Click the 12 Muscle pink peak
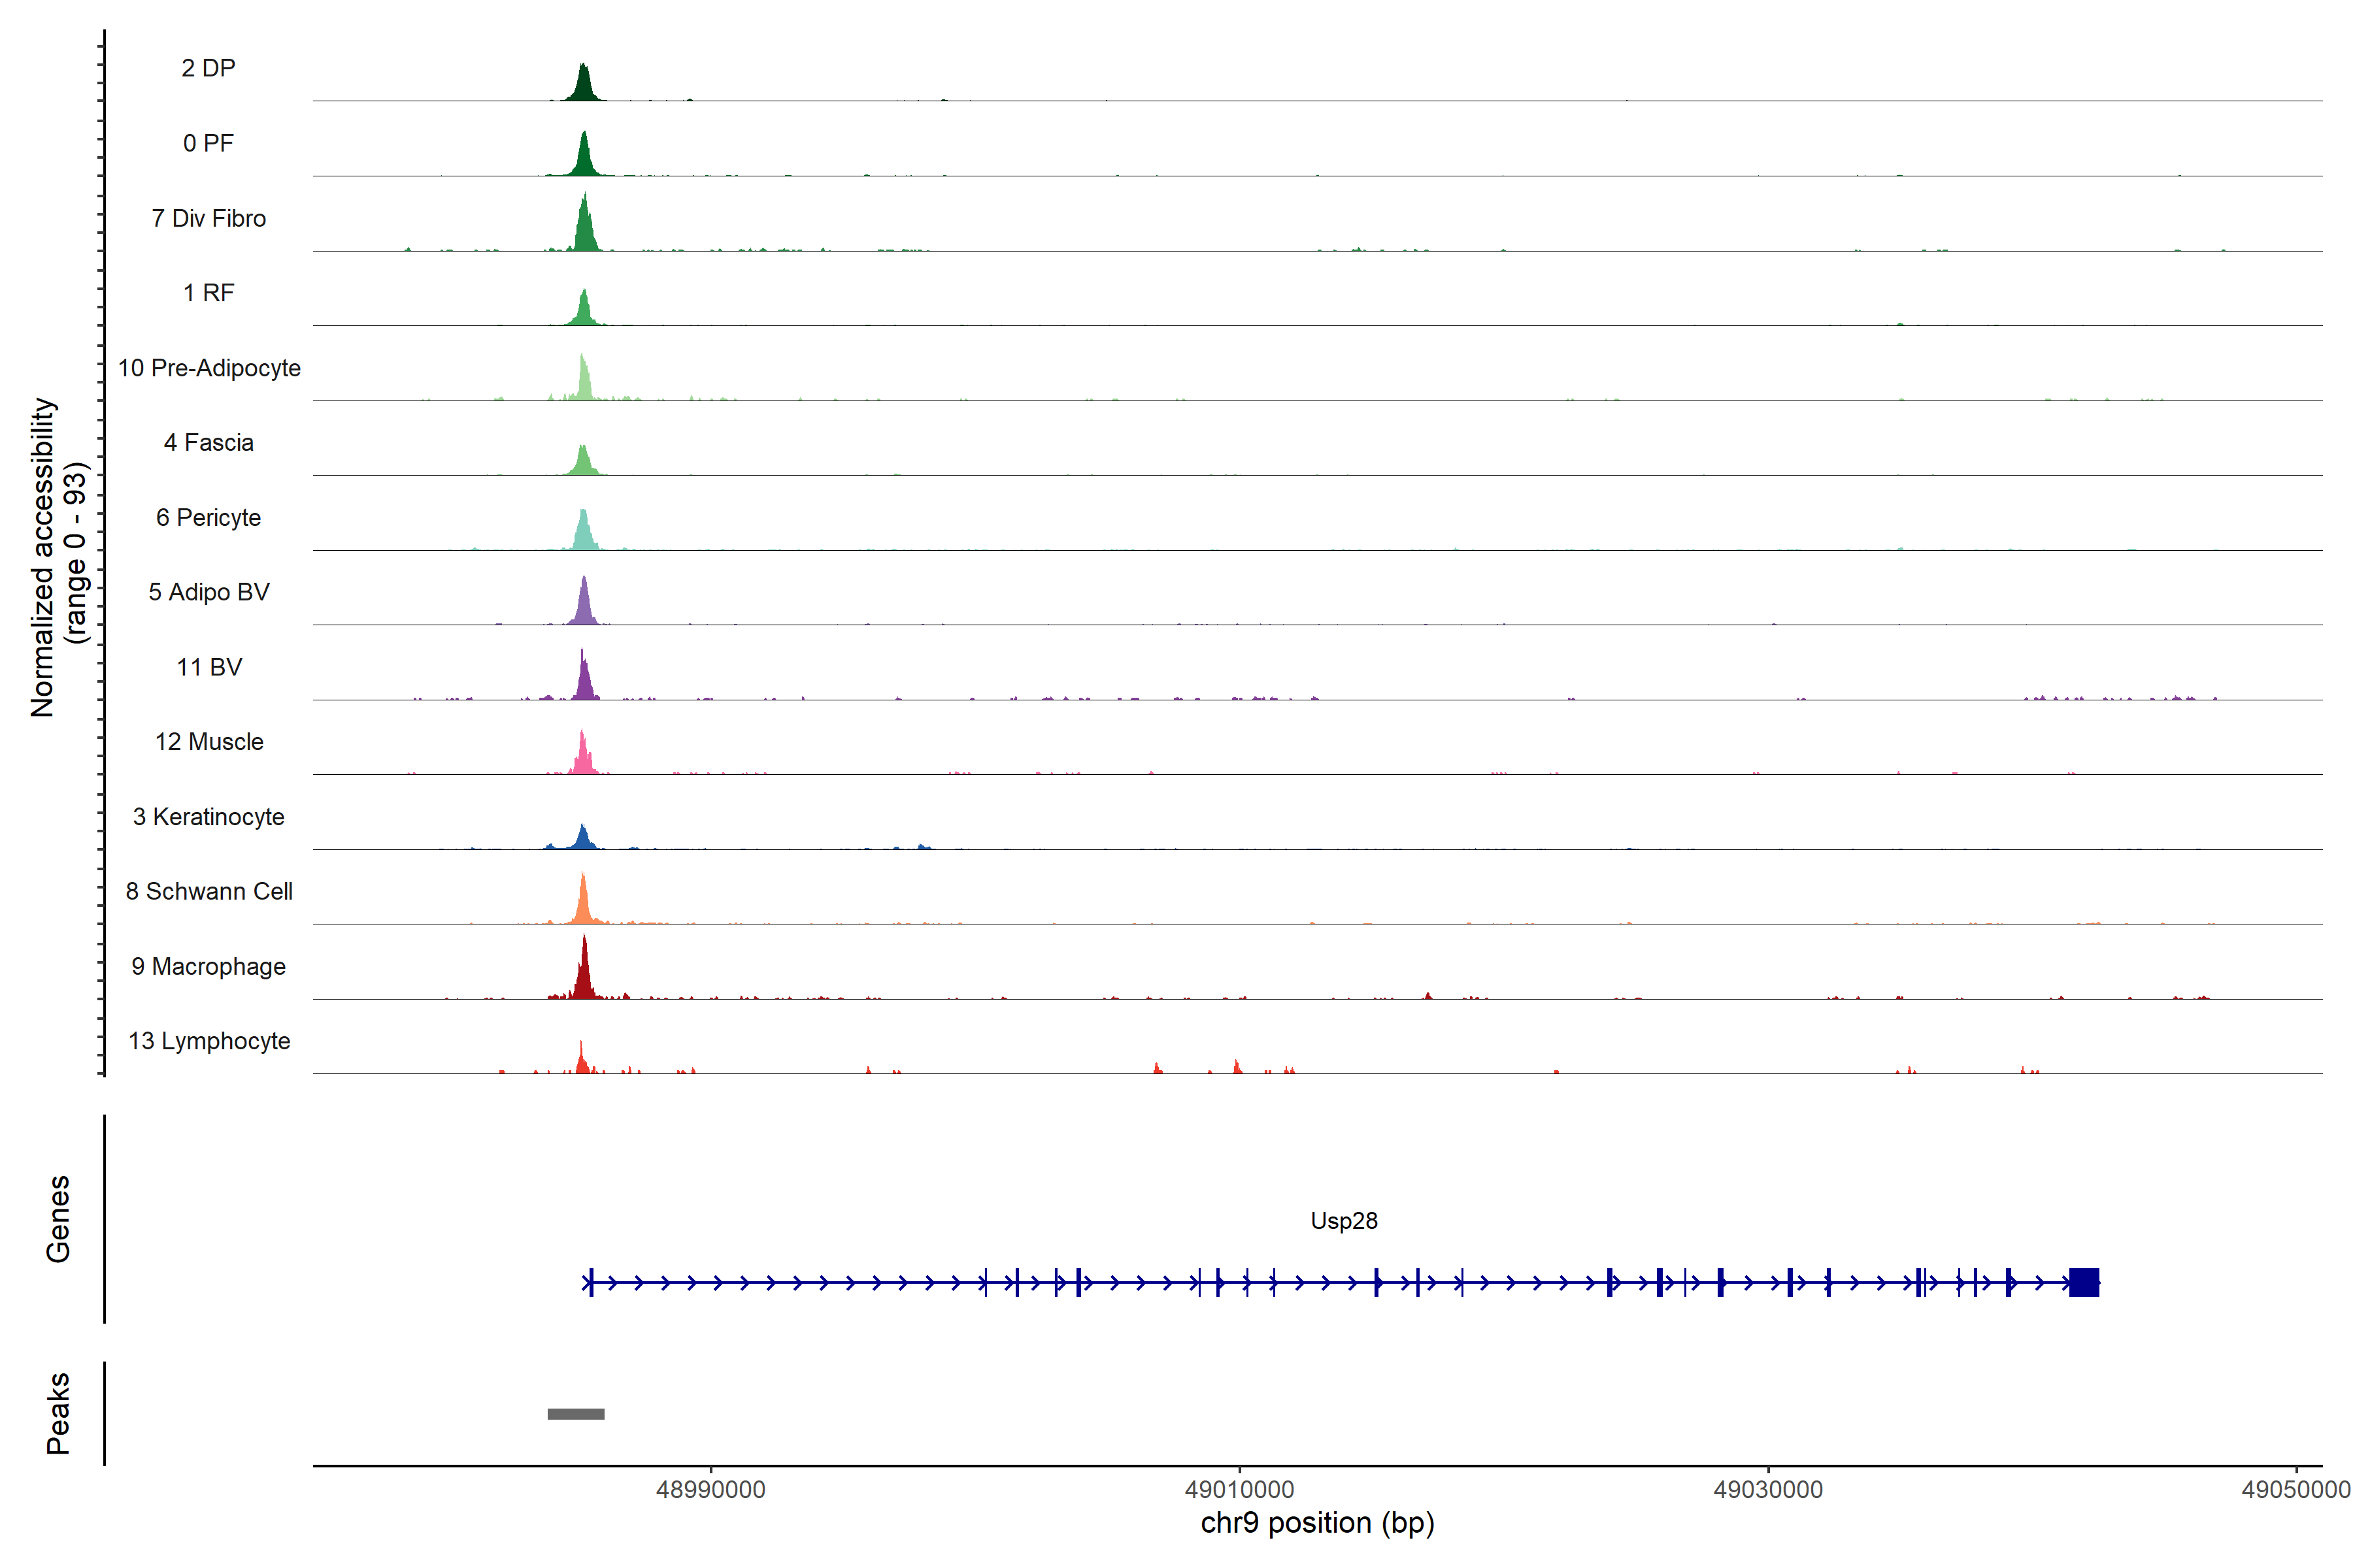2353x1568 pixels. click(583, 756)
